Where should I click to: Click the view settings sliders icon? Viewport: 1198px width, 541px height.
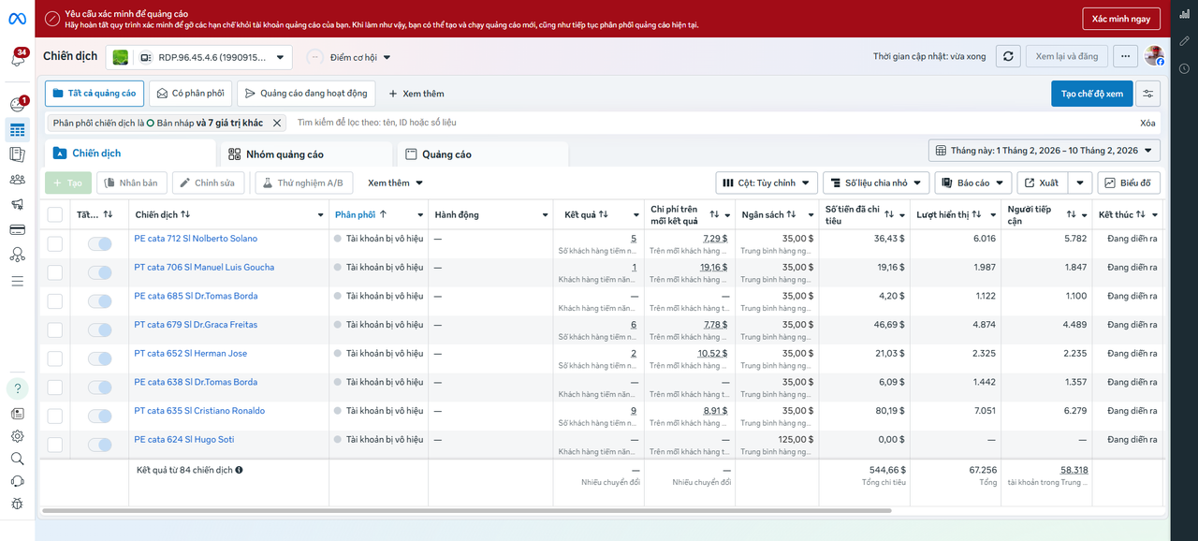click(x=1148, y=94)
